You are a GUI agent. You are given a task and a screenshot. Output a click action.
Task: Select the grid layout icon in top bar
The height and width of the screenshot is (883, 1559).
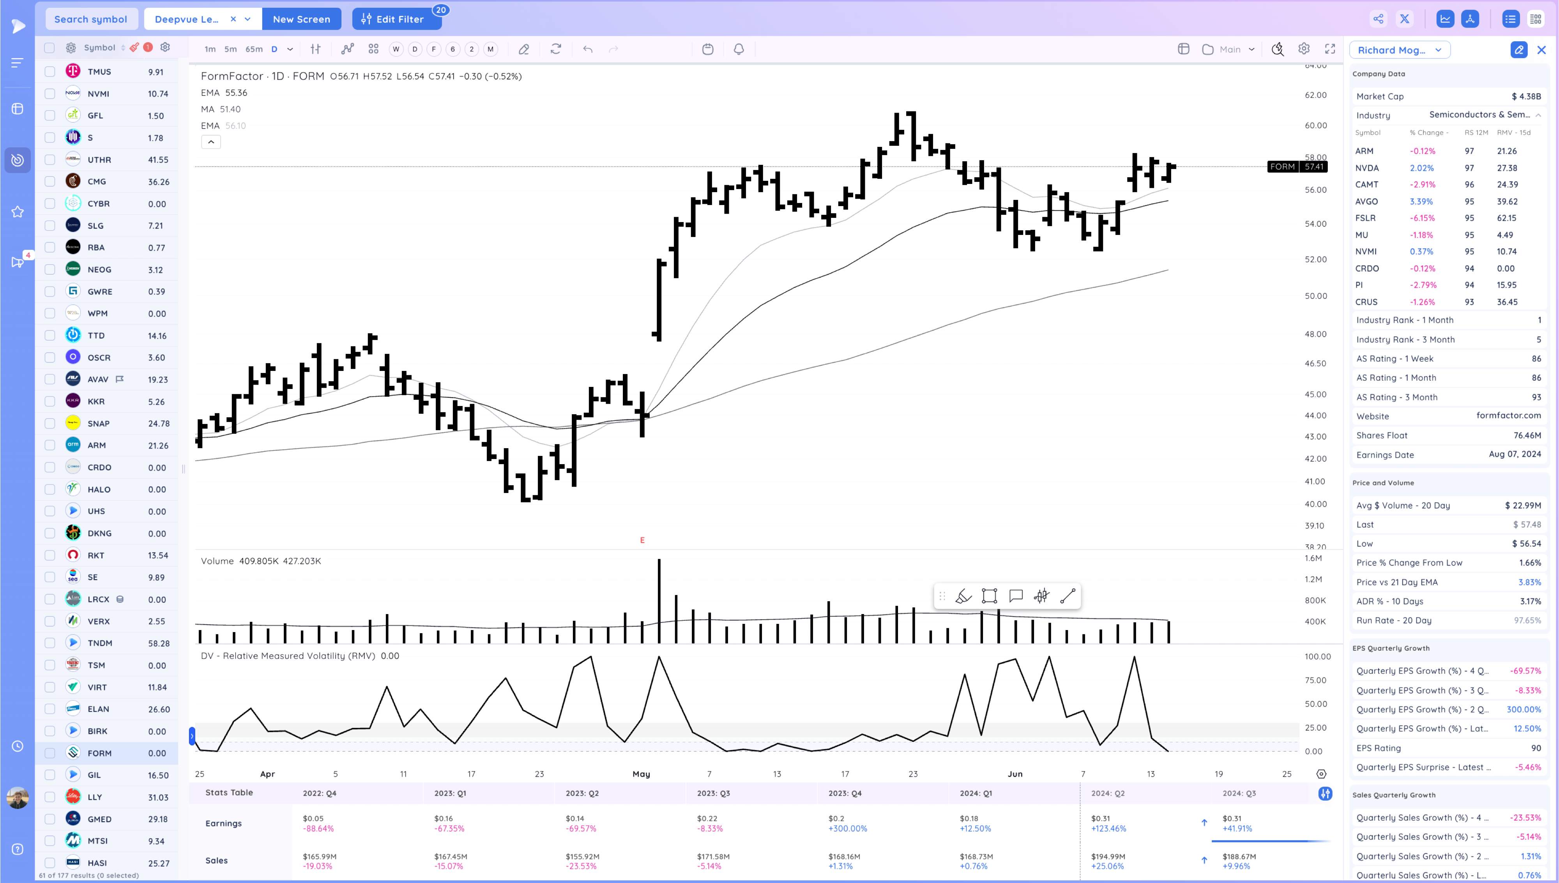(x=1535, y=19)
